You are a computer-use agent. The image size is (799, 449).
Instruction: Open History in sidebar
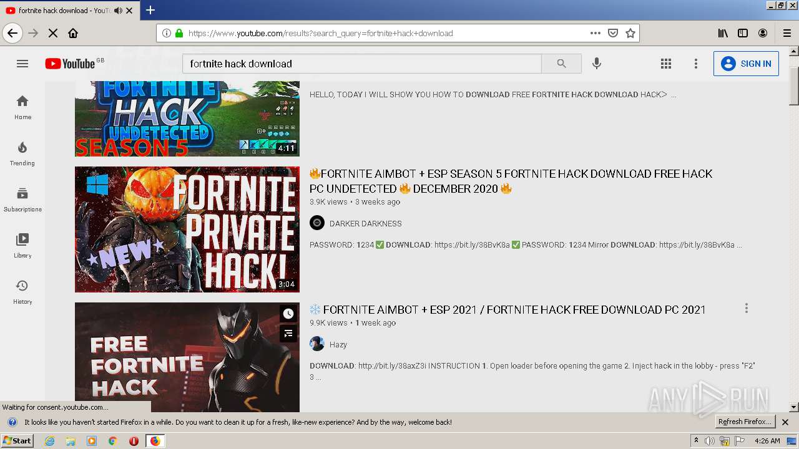pyautogui.click(x=22, y=292)
